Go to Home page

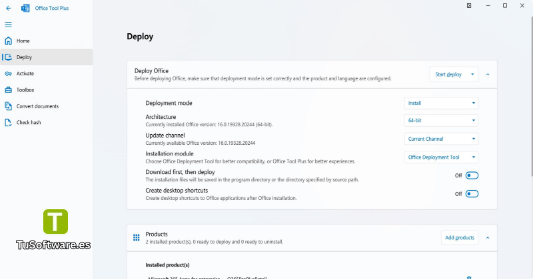46,41
